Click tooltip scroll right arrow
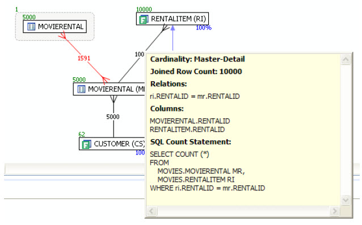This screenshot has width=362, height=225. [335, 211]
